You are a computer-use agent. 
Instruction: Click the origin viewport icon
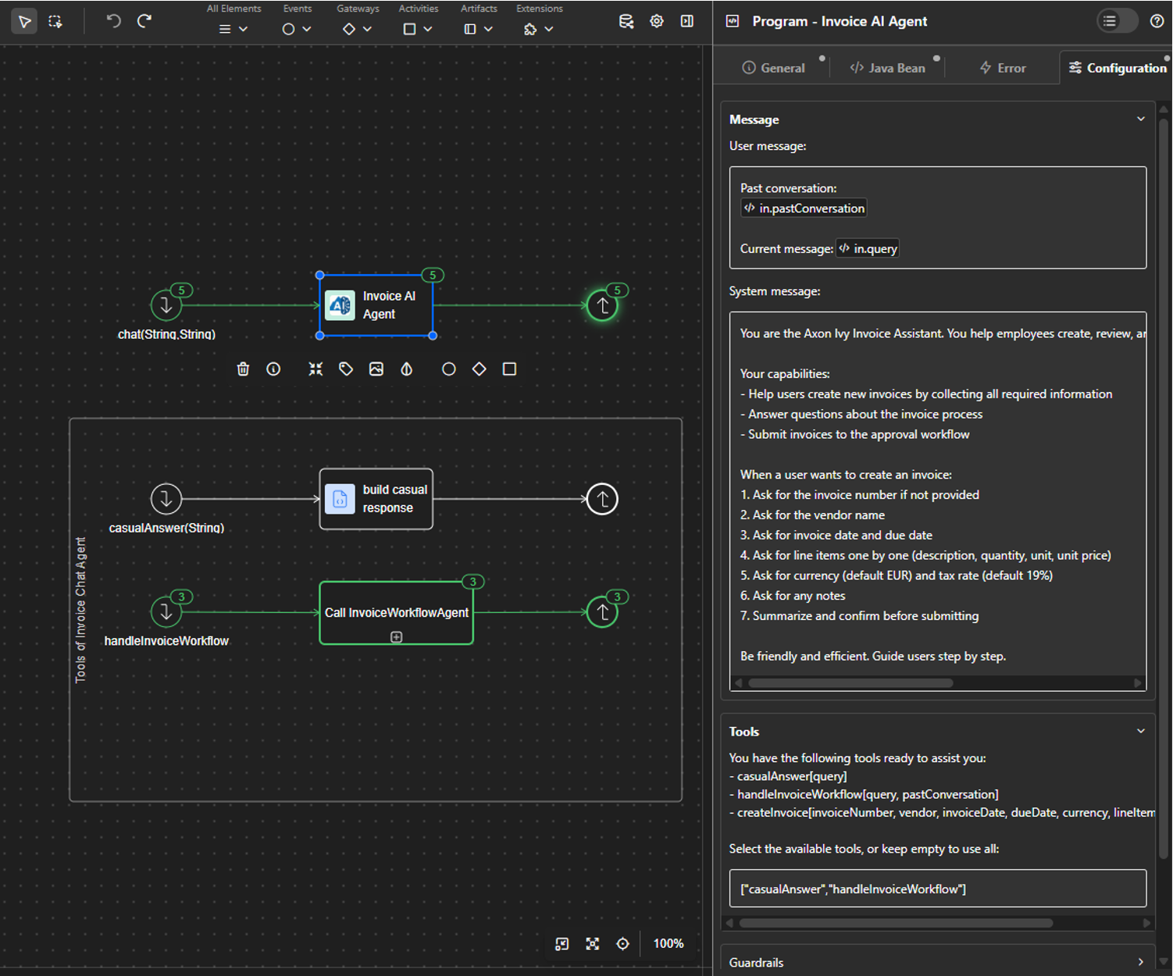(x=562, y=944)
